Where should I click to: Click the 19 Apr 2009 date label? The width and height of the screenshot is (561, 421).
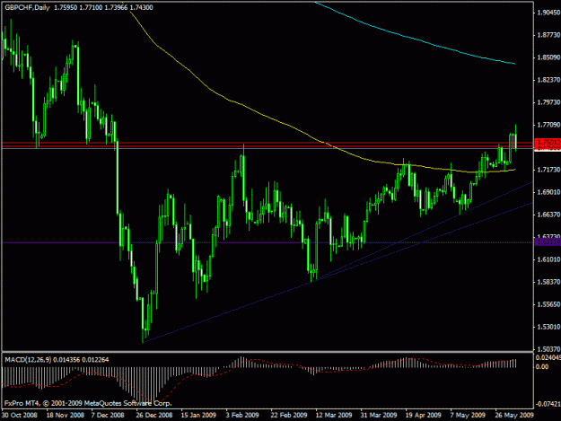(x=424, y=415)
